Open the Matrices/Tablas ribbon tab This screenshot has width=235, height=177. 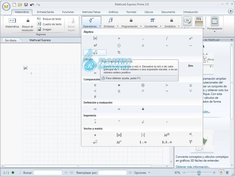[x=91, y=12]
